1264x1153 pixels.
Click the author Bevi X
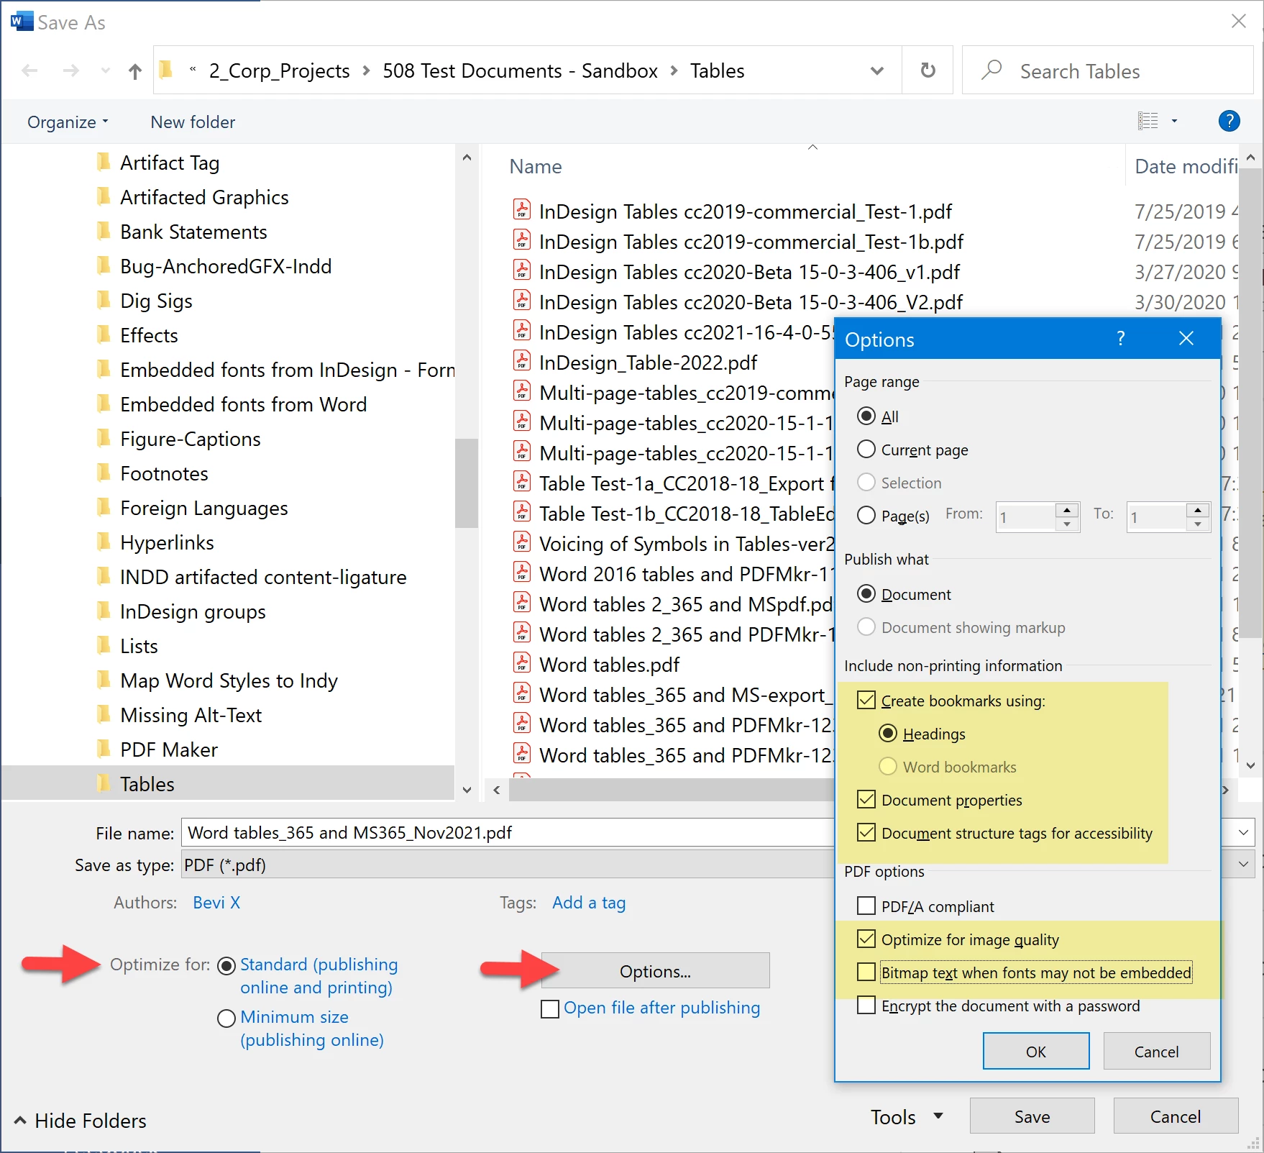[x=216, y=902]
